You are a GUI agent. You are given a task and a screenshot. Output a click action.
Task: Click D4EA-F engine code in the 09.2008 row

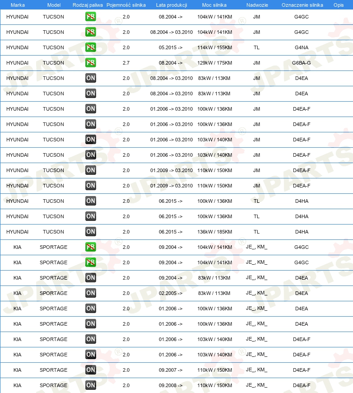point(302,385)
